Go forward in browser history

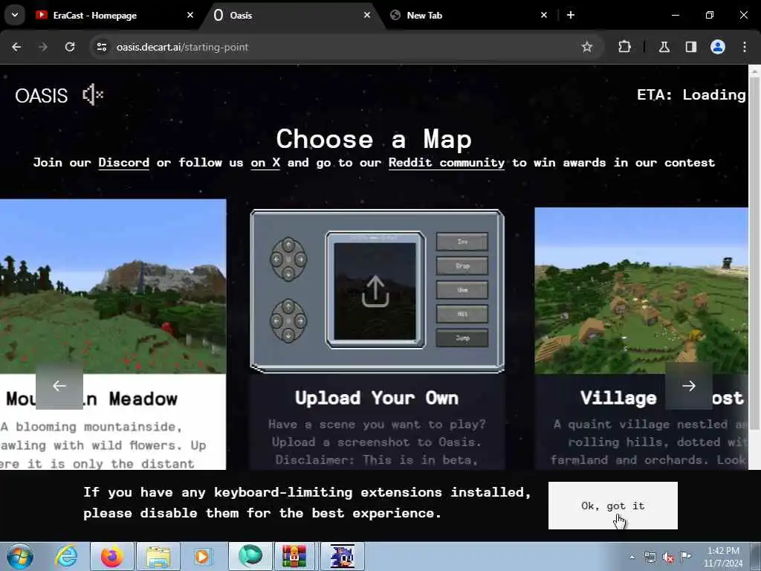coord(42,47)
